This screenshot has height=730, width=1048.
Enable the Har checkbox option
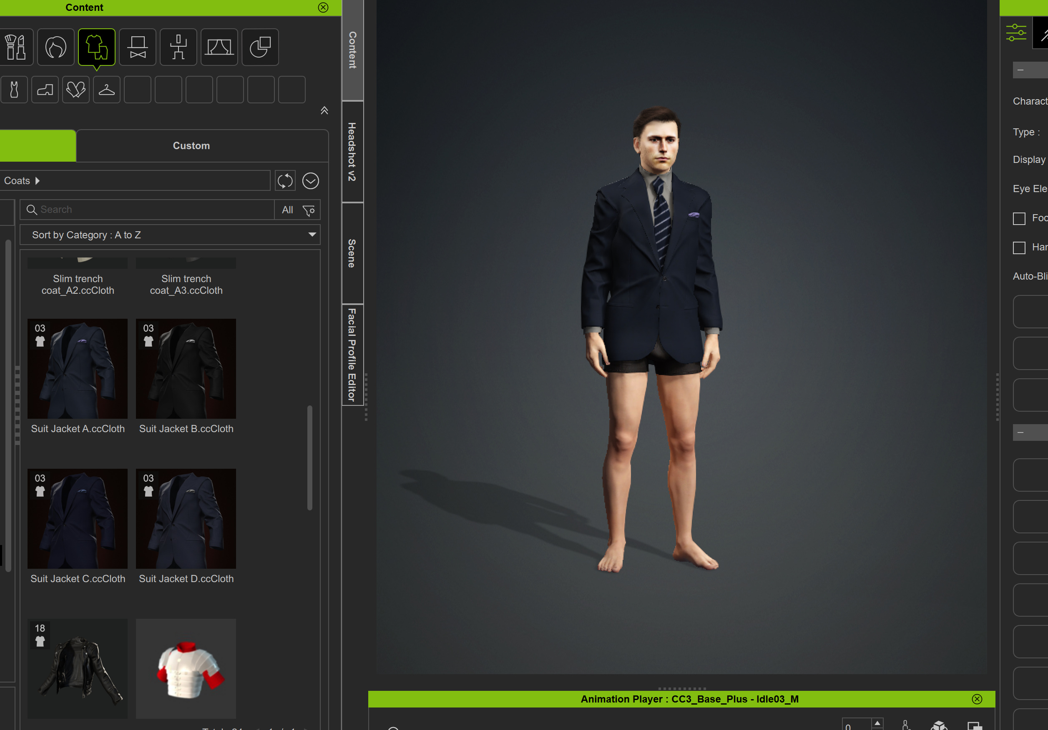[x=1019, y=247]
